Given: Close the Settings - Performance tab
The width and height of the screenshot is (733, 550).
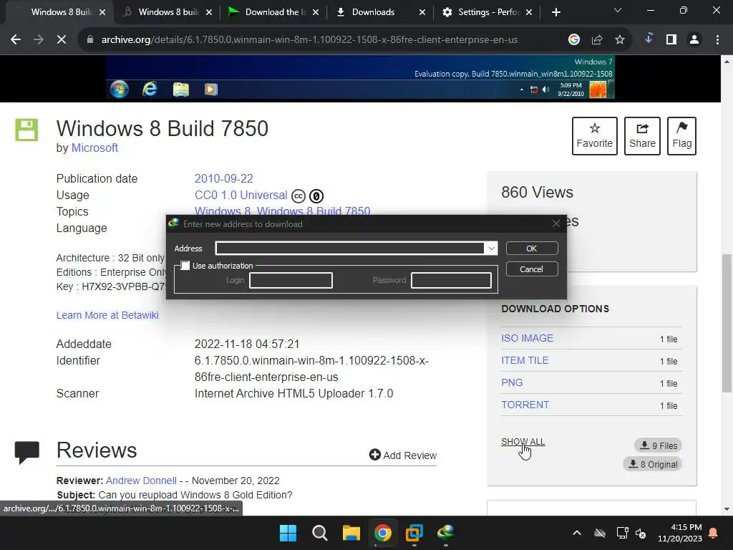Looking at the screenshot, I should coord(529,12).
